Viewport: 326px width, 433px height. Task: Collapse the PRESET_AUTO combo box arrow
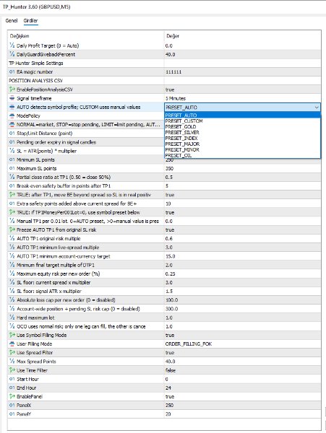click(x=317, y=107)
